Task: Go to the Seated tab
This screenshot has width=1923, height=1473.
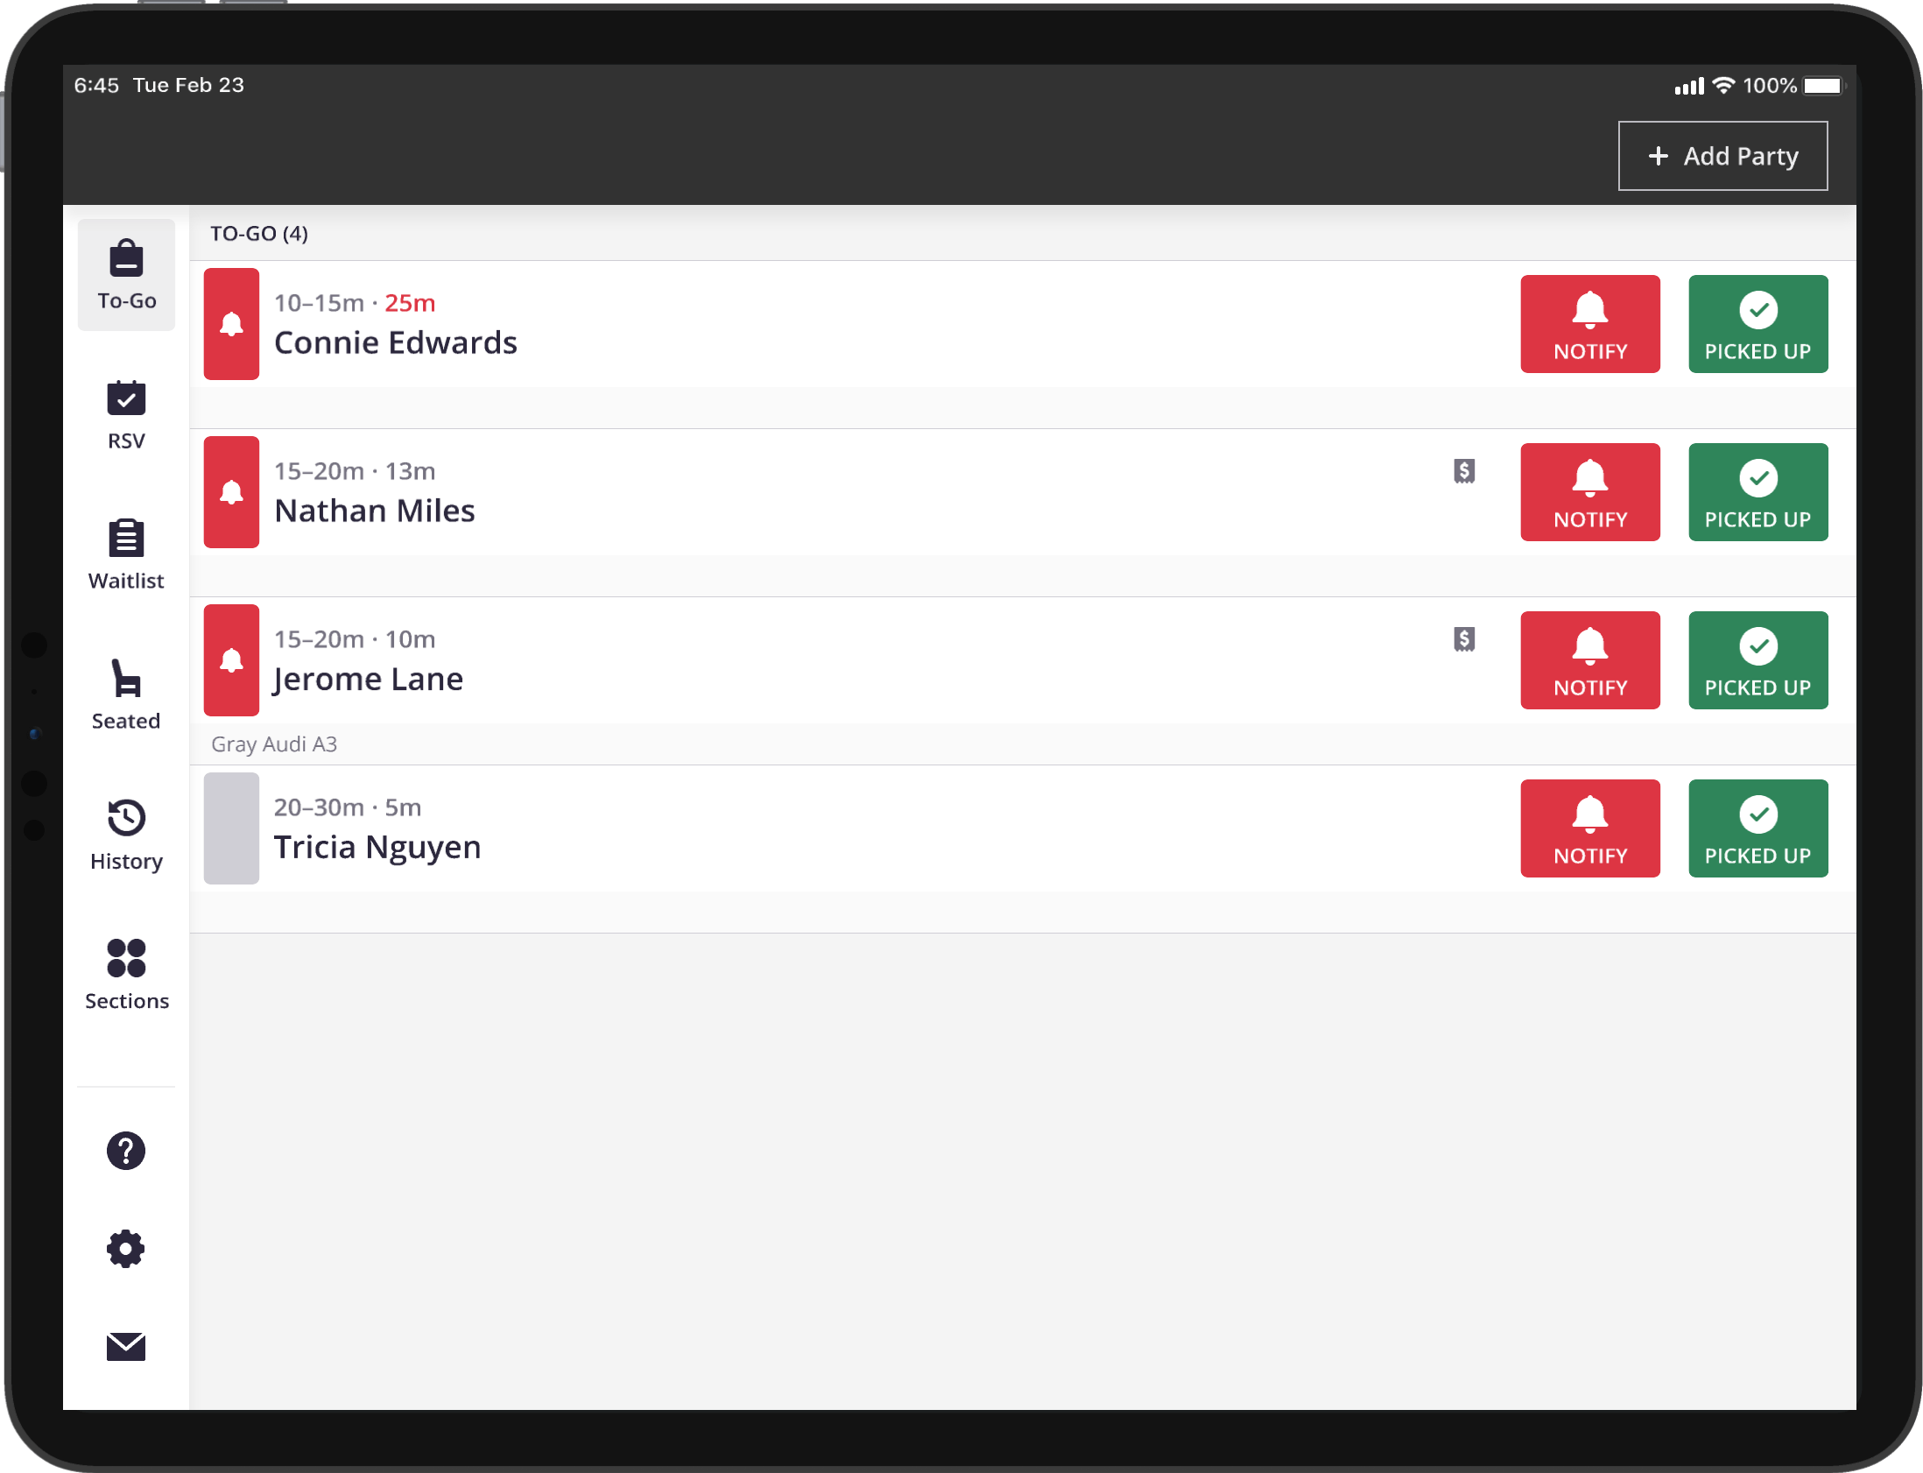Action: coord(126,695)
